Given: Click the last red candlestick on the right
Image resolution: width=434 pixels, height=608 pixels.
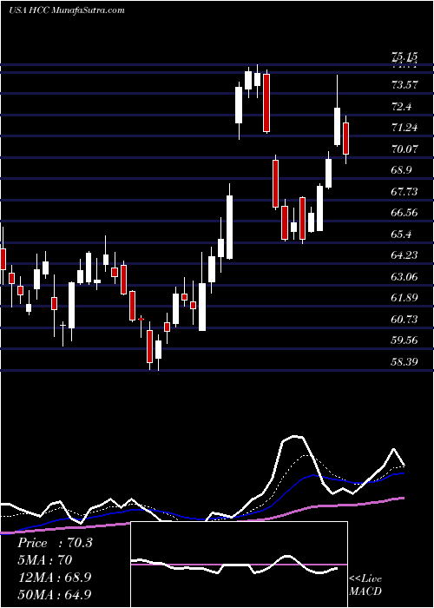Looking at the screenshot, I should (x=345, y=138).
